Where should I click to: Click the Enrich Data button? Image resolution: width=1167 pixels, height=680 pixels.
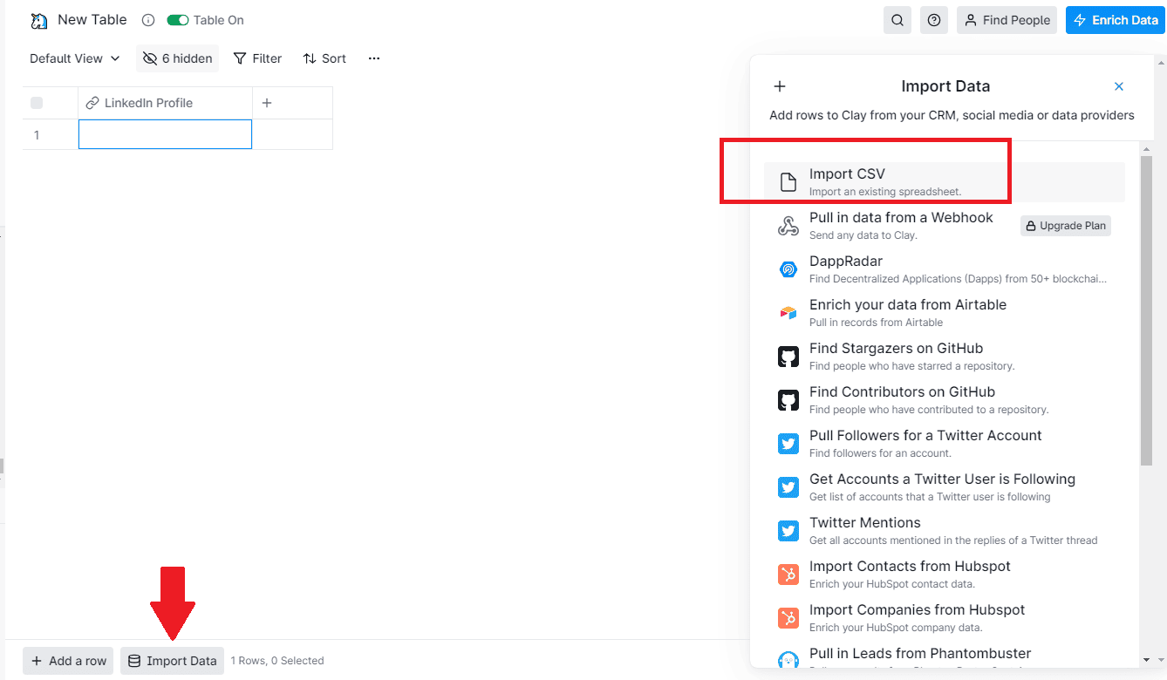click(x=1116, y=20)
